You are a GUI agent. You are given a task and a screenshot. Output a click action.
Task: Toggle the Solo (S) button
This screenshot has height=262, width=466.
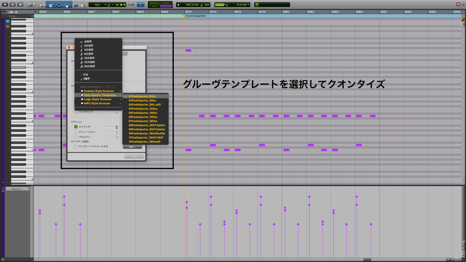[x=13, y=5]
